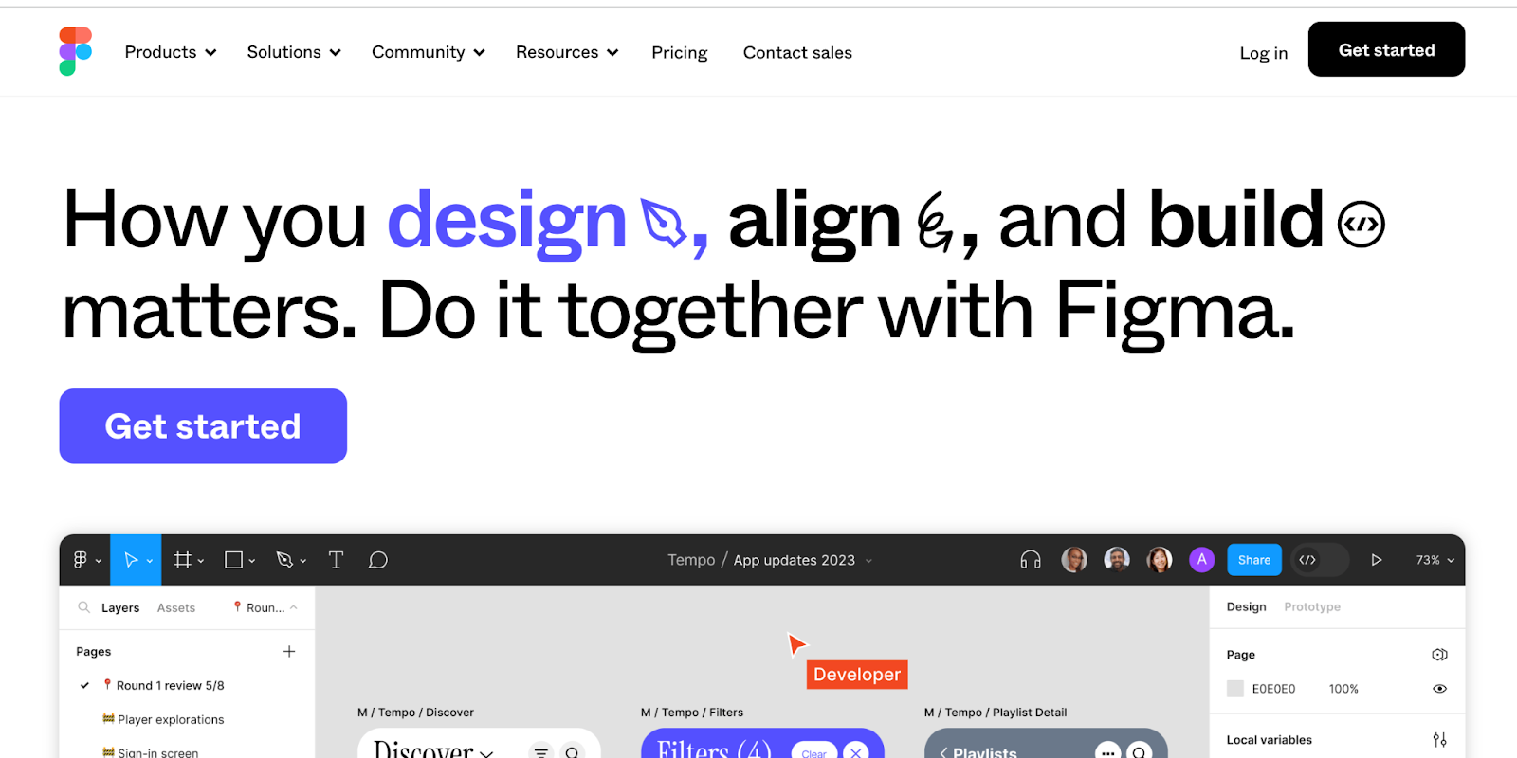This screenshot has width=1517, height=758.
Task: Select the Pen tool in the toolbar
Action: [x=284, y=560]
